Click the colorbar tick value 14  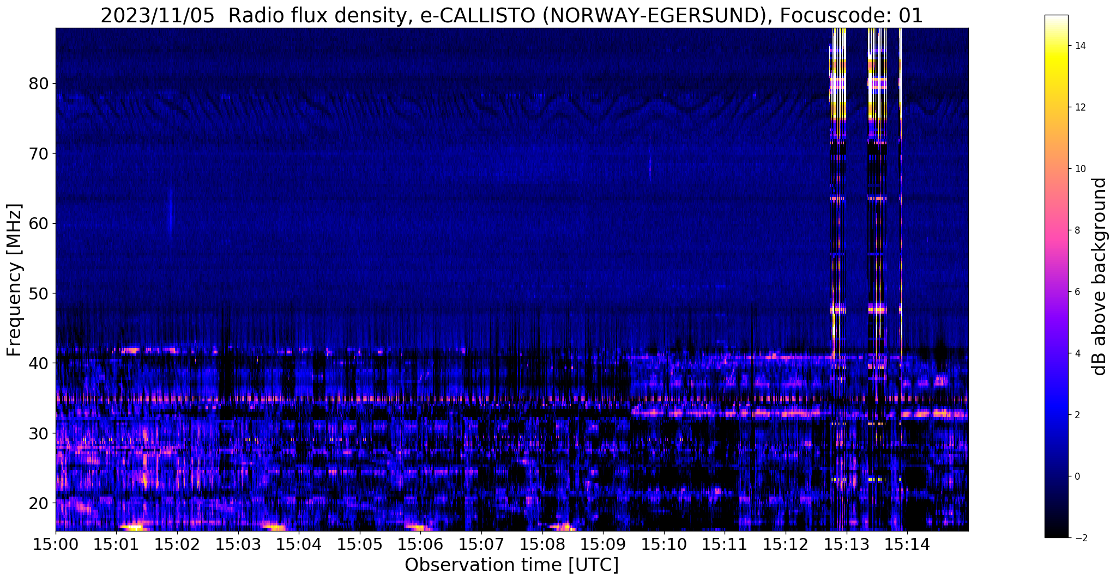pyautogui.click(x=1080, y=46)
